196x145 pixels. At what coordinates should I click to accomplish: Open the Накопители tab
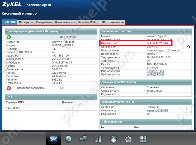(116, 22)
